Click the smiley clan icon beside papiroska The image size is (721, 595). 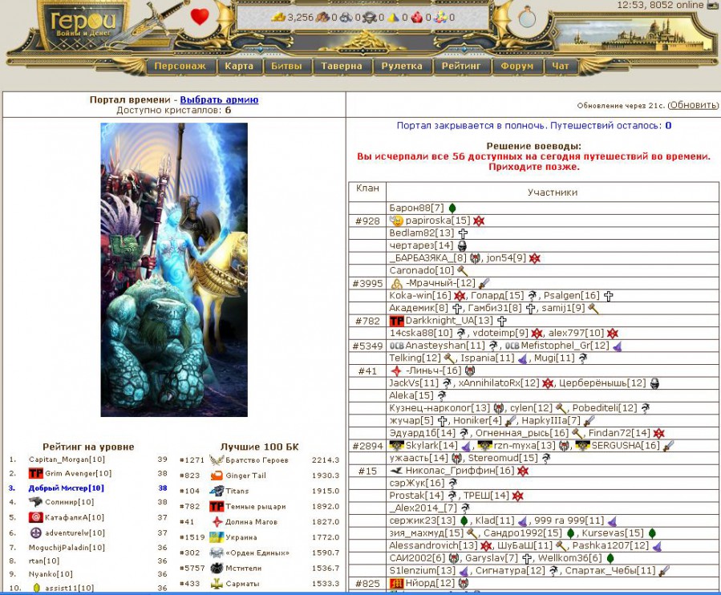pos(396,221)
